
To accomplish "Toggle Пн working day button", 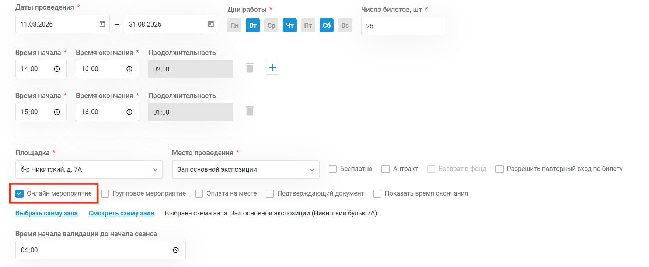I will [234, 25].
